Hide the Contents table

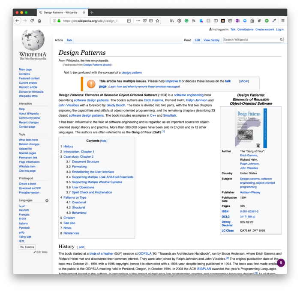tap(104, 141)
